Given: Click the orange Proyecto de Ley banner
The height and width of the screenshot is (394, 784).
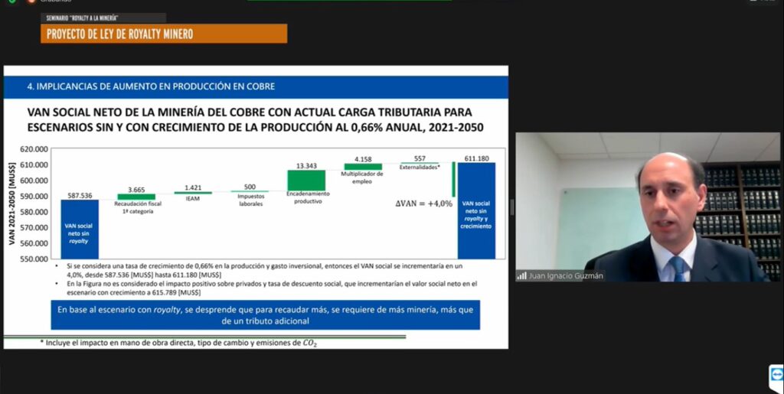Looking at the screenshot, I should click(x=164, y=34).
